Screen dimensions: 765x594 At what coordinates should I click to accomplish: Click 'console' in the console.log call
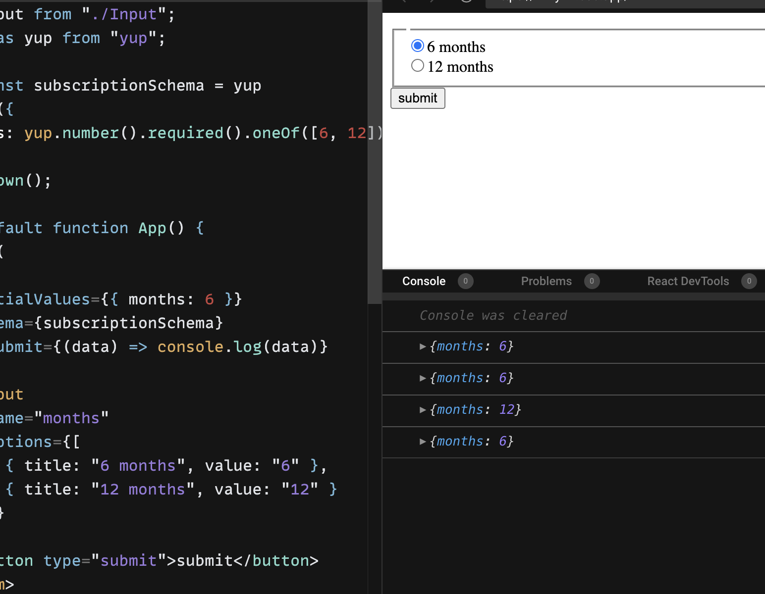pyautogui.click(x=190, y=347)
